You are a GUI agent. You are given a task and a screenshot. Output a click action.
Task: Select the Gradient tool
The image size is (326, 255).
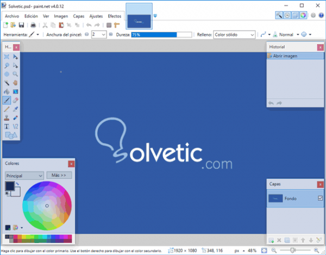coord(15,91)
